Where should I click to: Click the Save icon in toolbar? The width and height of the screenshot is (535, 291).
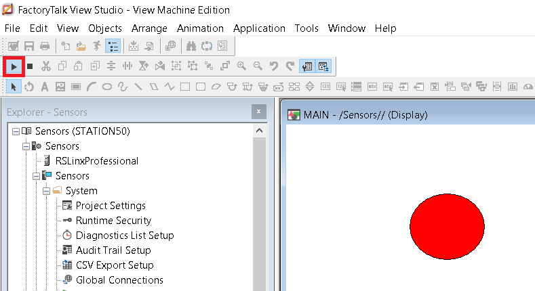29,46
